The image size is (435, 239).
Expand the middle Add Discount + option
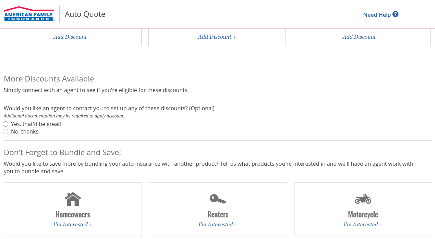click(217, 37)
